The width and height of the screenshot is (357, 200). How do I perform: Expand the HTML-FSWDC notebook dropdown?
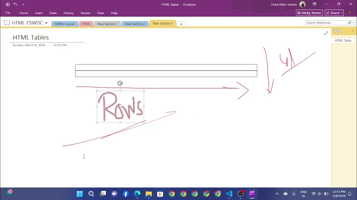coord(46,23)
